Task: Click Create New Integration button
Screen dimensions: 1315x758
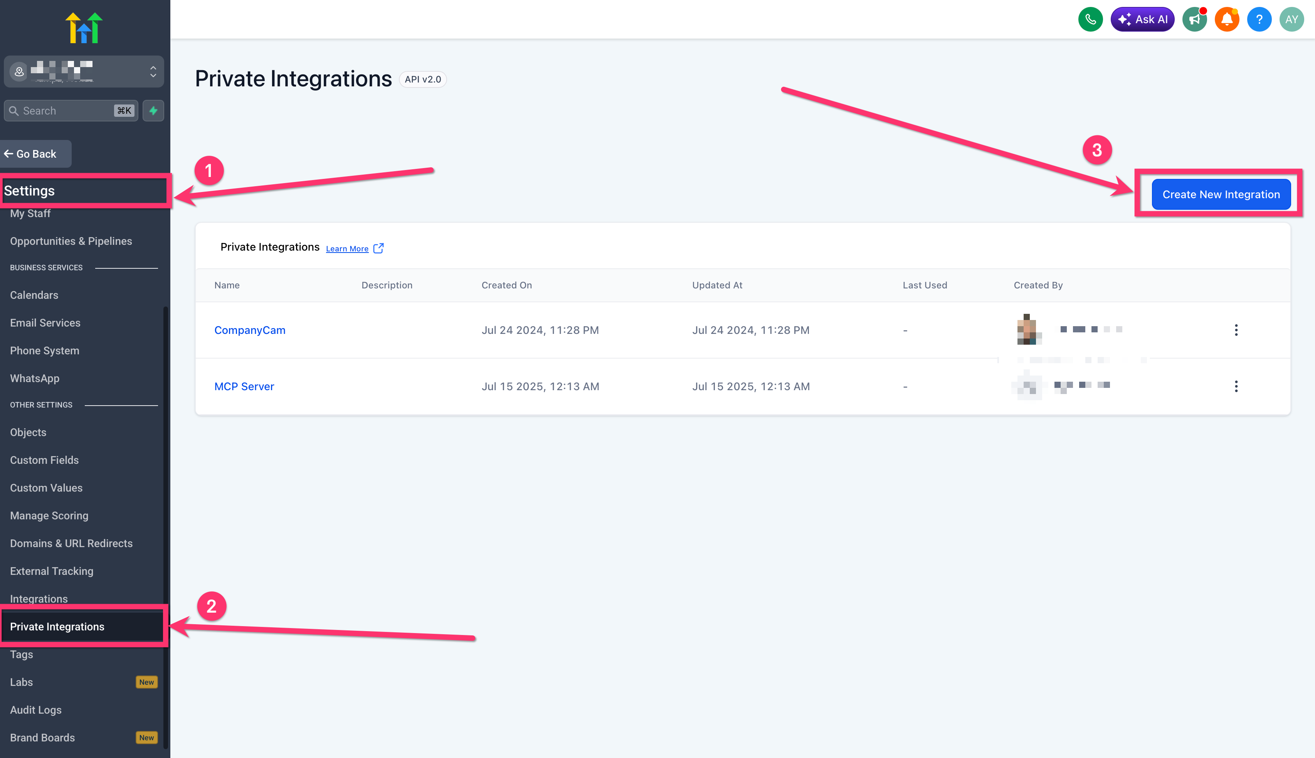Action: point(1221,194)
